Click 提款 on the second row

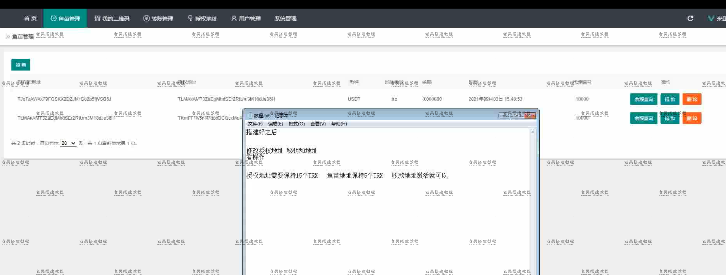(670, 118)
